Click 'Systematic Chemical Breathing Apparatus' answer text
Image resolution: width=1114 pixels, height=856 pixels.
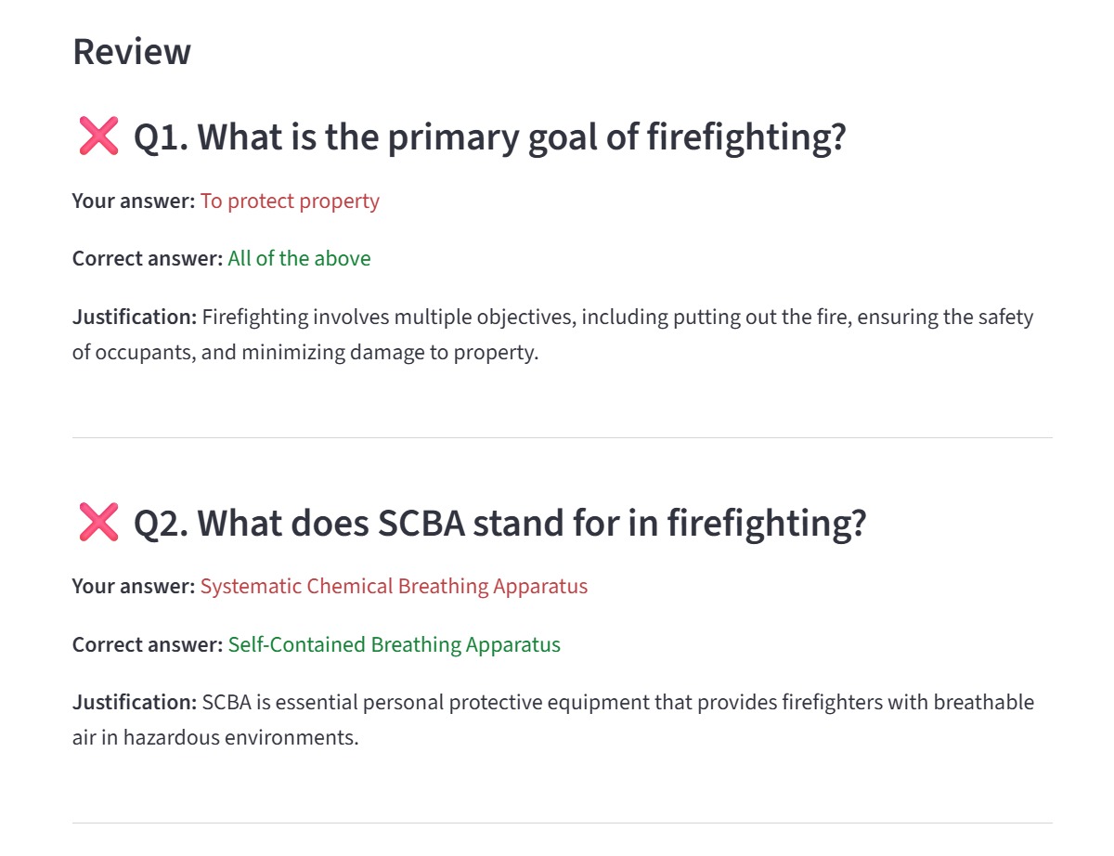click(x=394, y=587)
